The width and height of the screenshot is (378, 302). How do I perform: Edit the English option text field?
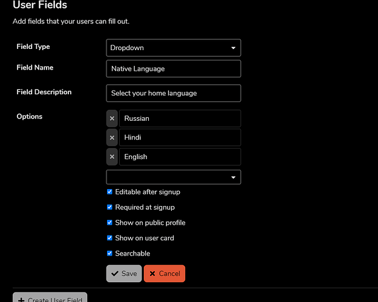180,157
